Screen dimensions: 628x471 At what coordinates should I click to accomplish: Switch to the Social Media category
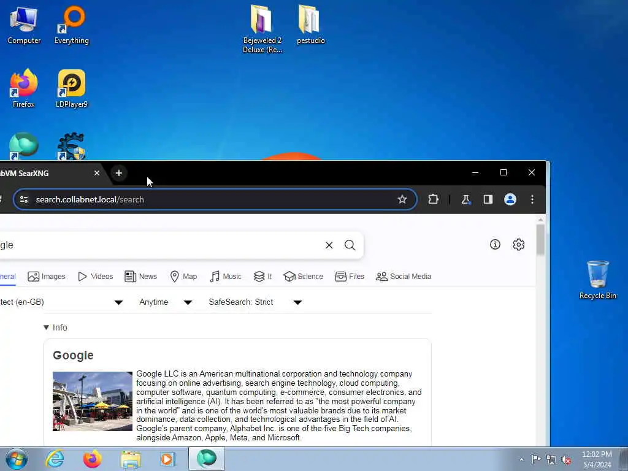tap(404, 277)
